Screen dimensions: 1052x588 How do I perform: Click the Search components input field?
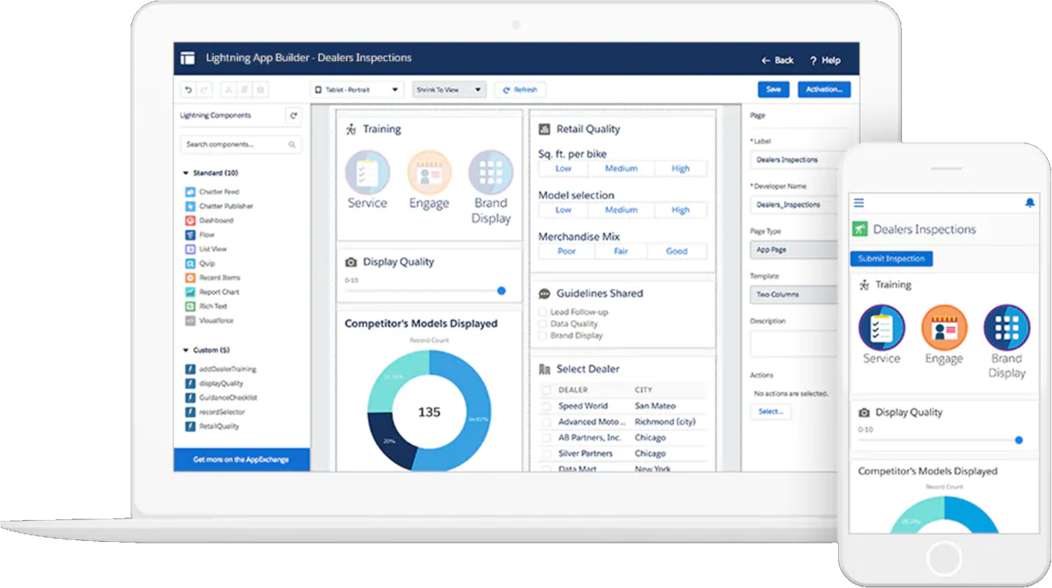click(241, 145)
